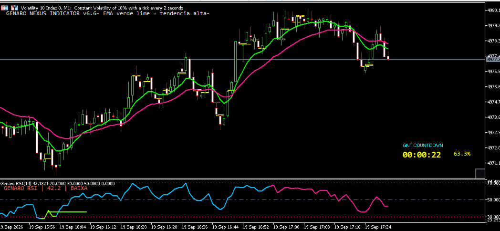Toggle the One Click Trading panel icon

[14, 7]
